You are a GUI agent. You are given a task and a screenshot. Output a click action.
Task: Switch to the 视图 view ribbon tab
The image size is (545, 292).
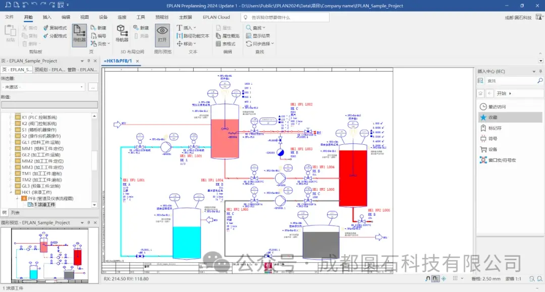pyautogui.click(x=84, y=17)
